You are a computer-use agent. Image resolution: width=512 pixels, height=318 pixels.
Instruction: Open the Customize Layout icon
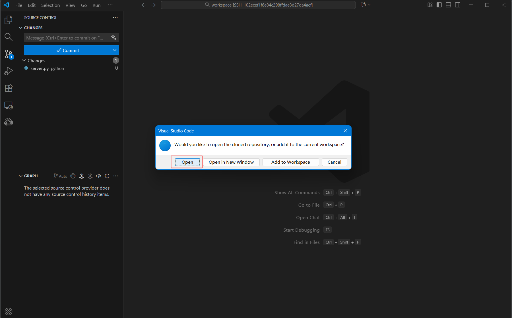coord(430,5)
